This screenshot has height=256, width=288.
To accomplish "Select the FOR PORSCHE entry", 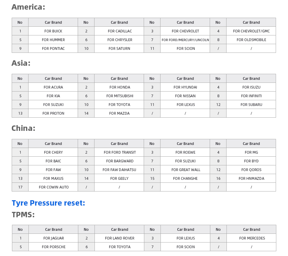I will pyautogui.click(x=53, y=247).
